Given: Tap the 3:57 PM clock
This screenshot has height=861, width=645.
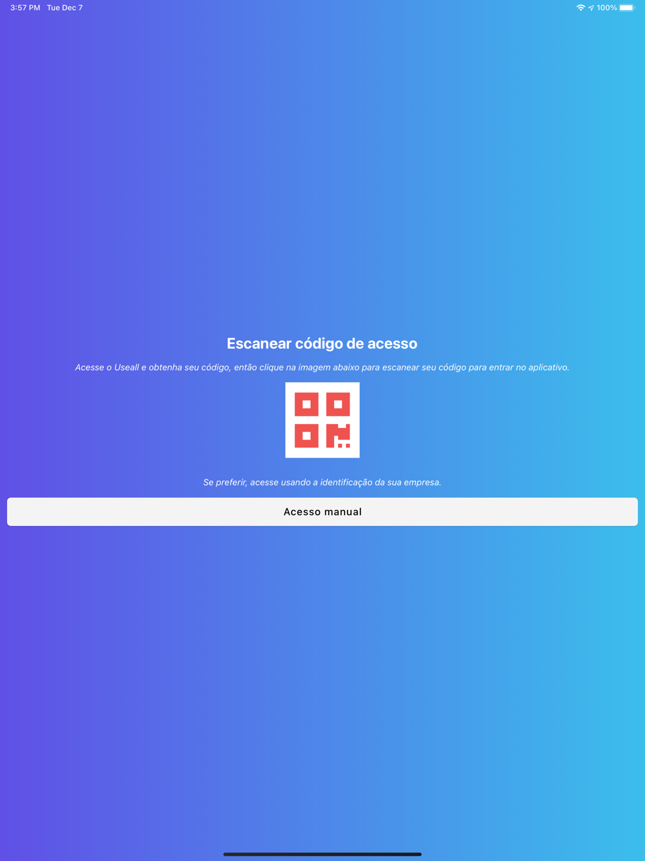Looking at the screenshot, I should [x=25, y=8].
